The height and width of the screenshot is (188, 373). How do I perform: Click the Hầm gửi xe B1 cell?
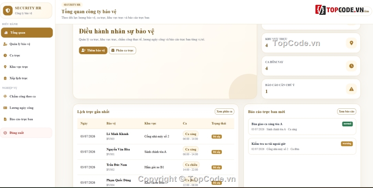point(154,167)
